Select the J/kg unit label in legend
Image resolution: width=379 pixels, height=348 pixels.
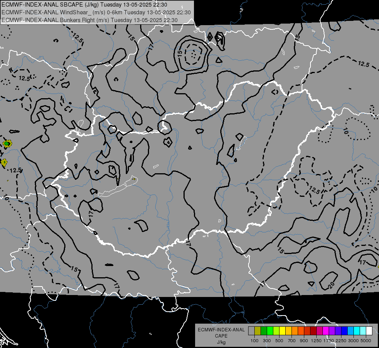coord(221,342)
